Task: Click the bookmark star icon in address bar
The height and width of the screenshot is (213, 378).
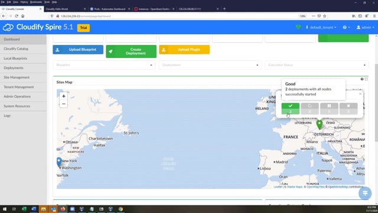Action: click(324, 16)
